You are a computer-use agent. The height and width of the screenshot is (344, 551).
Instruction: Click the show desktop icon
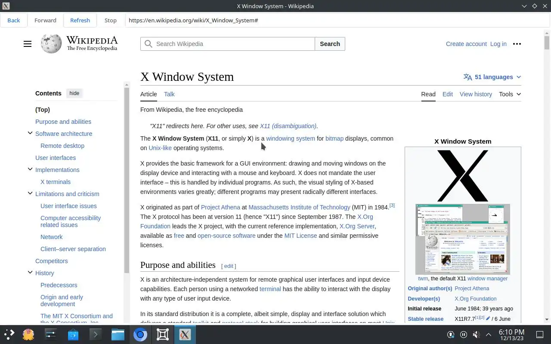[540, 334]
